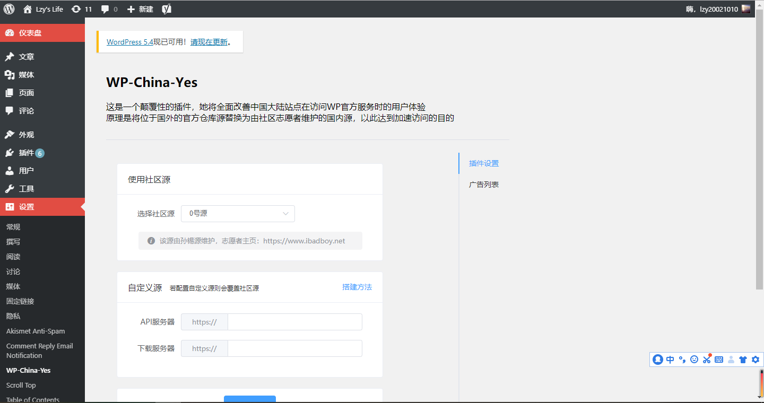
Task: Switch to the 插件设置 tab
Action: click(x=484, y=163)
